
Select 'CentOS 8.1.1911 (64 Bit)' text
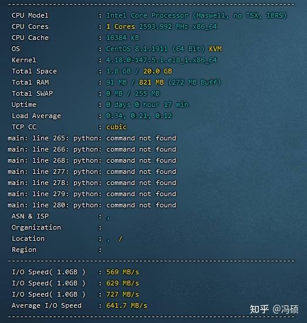point(155,49)
